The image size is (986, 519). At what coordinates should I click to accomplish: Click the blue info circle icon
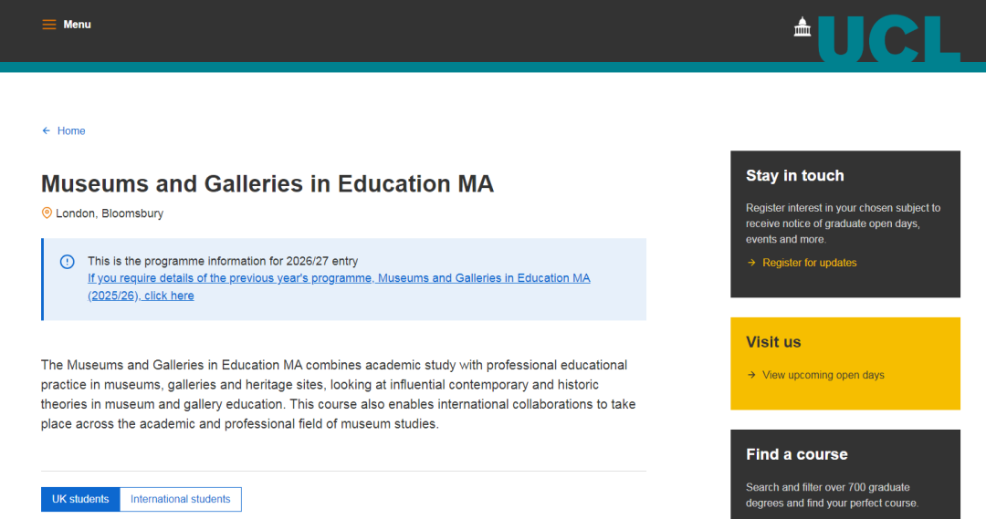click(x=68, y=262)
